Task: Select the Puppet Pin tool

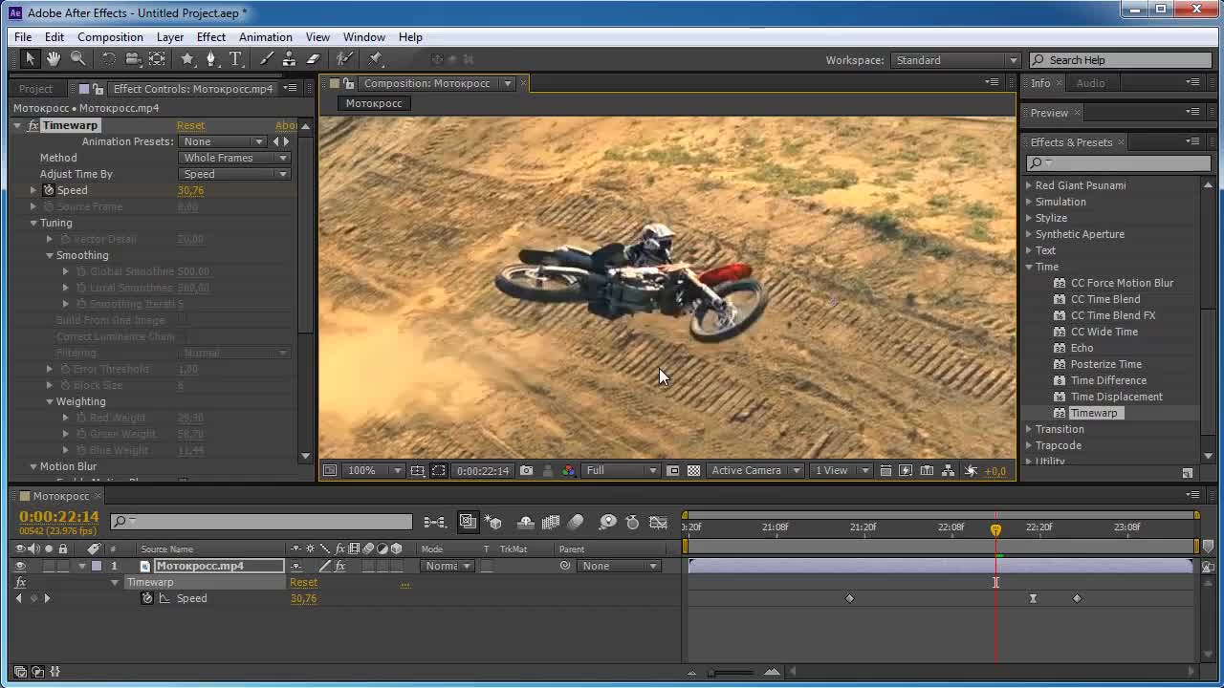Action: pos(375,59)
